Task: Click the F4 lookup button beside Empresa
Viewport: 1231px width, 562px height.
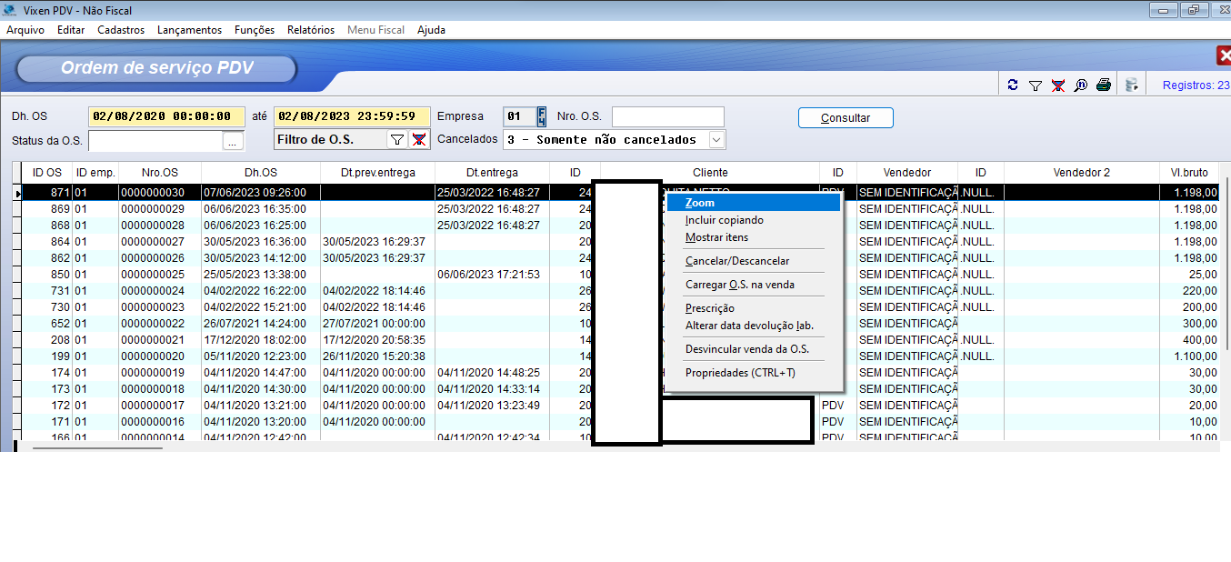Action: [x=542, y=116]
